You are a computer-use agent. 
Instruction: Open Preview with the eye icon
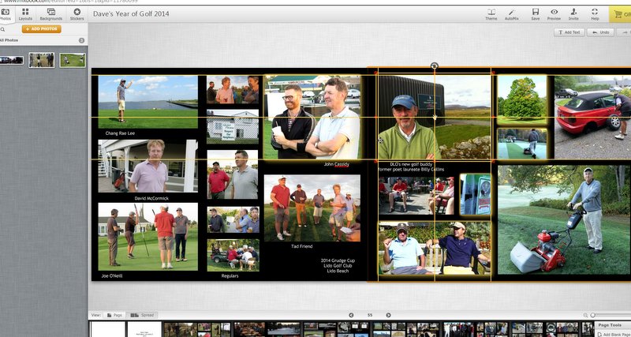(x=554, y=14)
